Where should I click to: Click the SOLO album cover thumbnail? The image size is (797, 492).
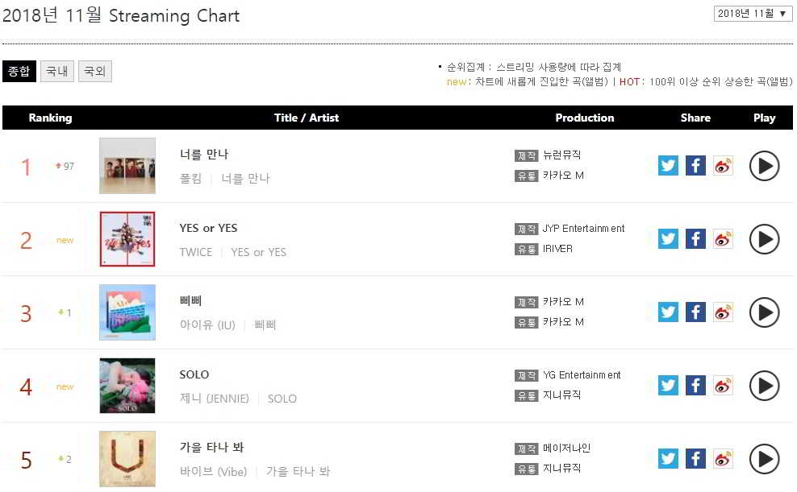coord(127,386)
